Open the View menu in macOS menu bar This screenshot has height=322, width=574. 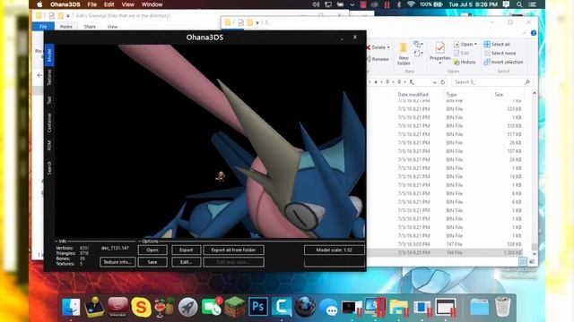point(127,4)
